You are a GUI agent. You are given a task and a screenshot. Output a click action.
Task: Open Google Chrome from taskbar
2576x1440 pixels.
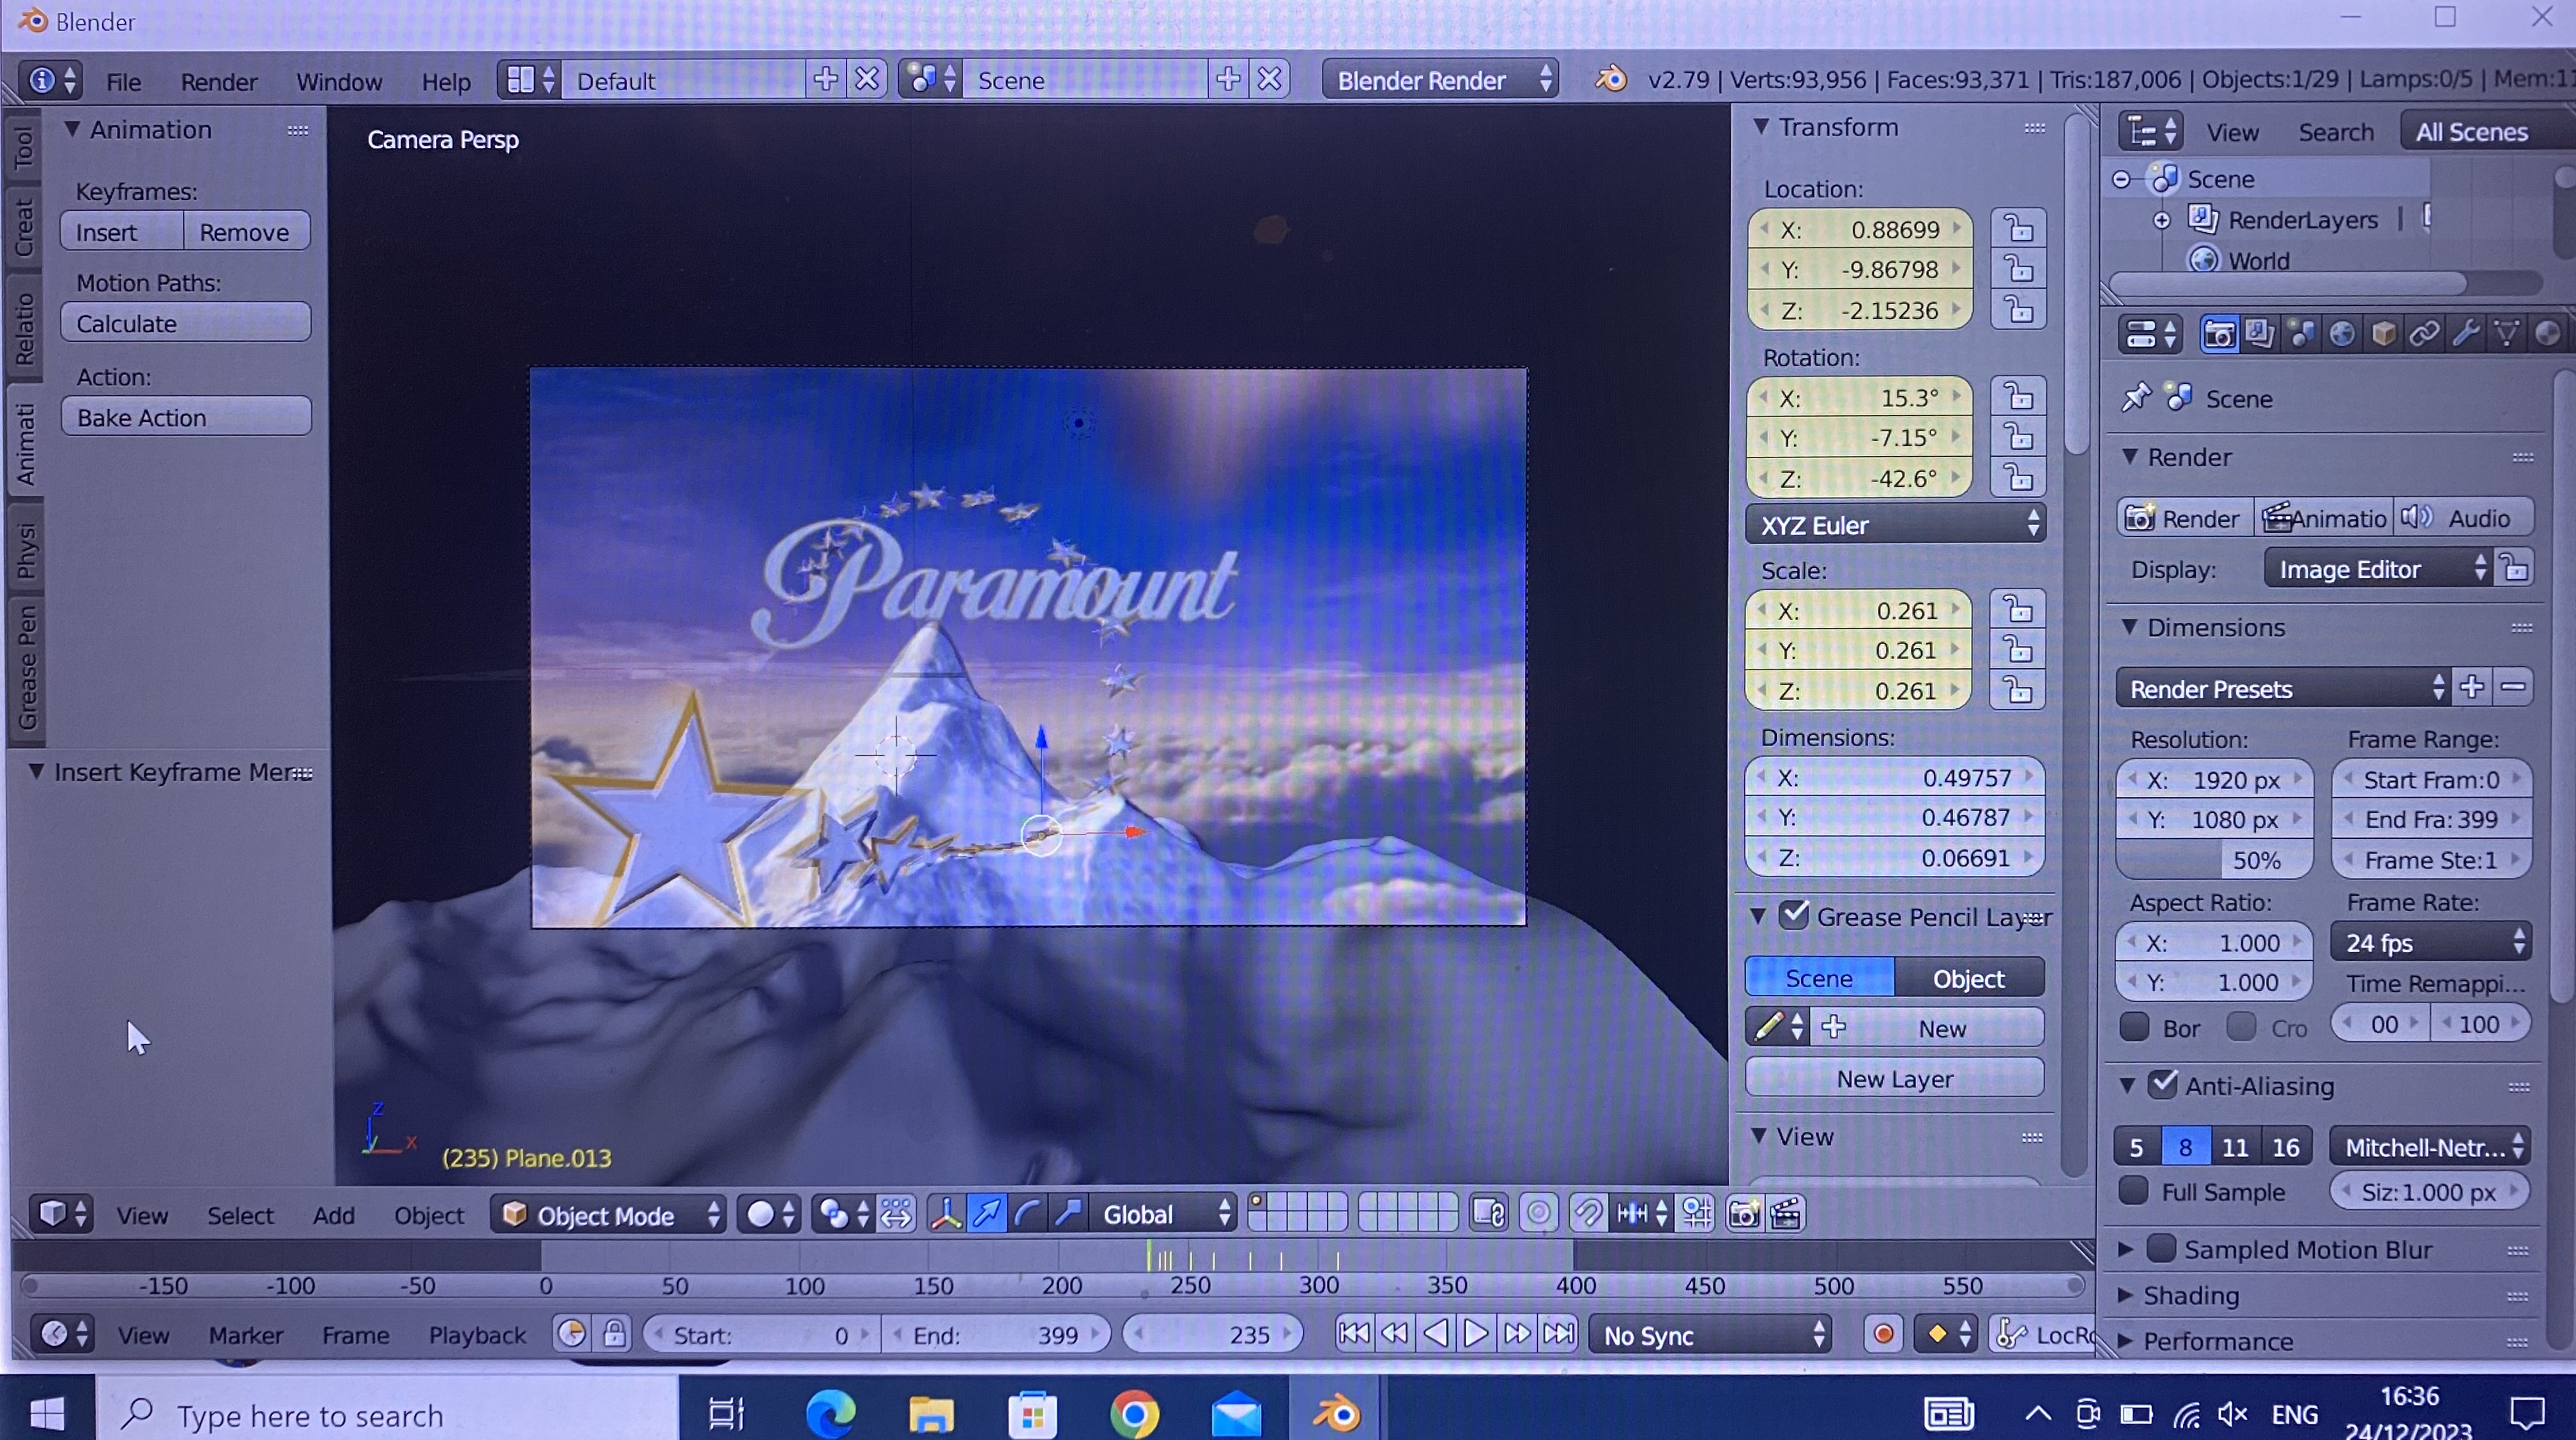point(1134,1414)
